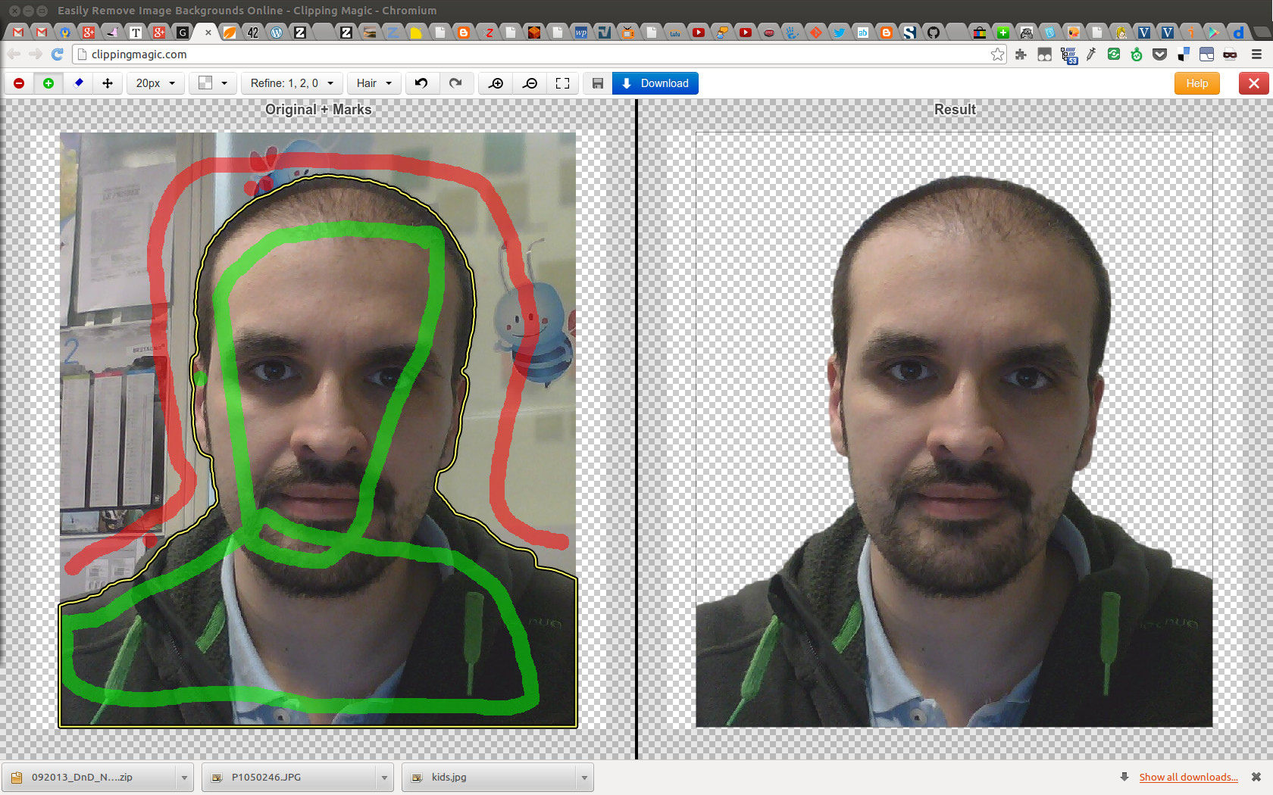Click the save floppy disk icon
1273x795 pixels.
tap(597, 83)
